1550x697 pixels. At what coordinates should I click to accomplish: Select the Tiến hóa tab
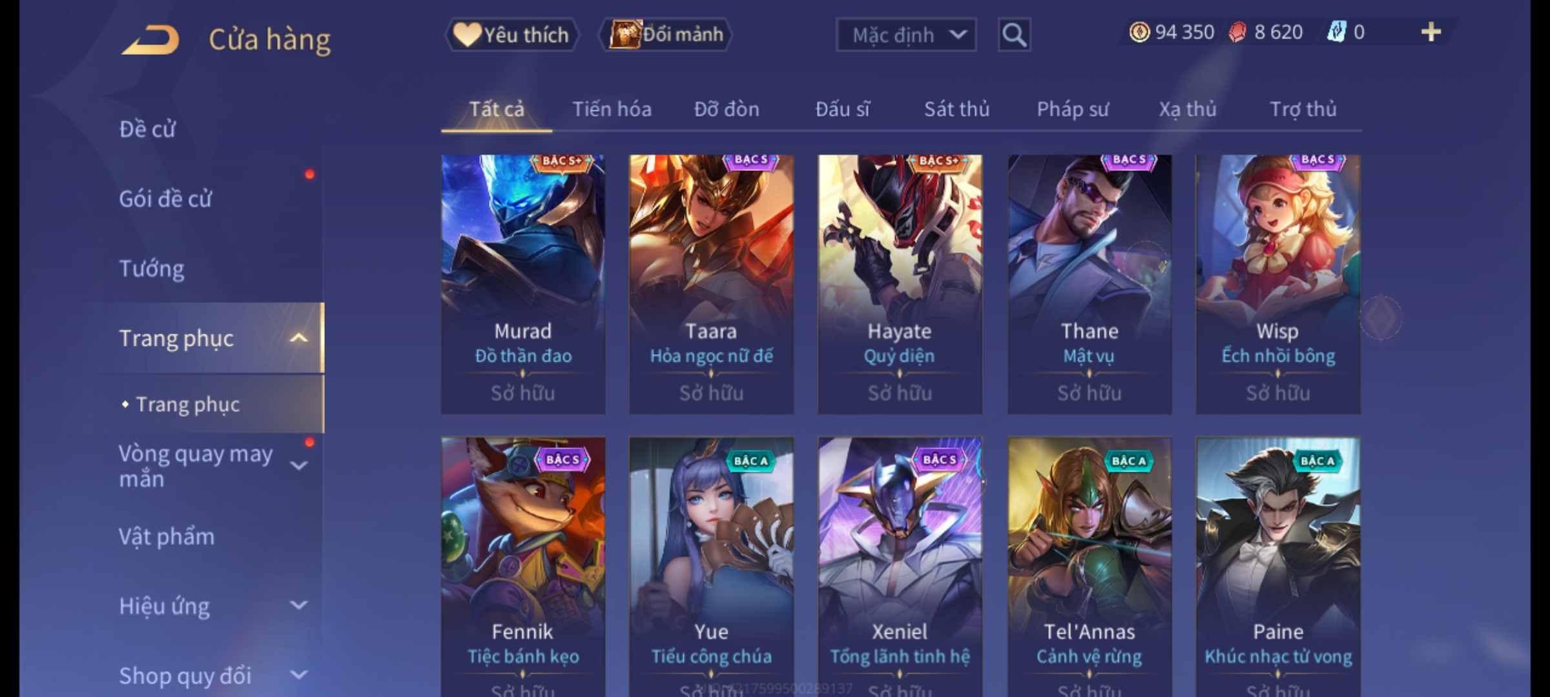click(x=612, y=109)
